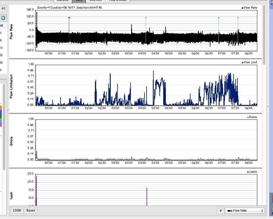Click event marker near 04:10 on Flow Rate
This screenshot has height=219, width=273.
click(x=146, y=18)
